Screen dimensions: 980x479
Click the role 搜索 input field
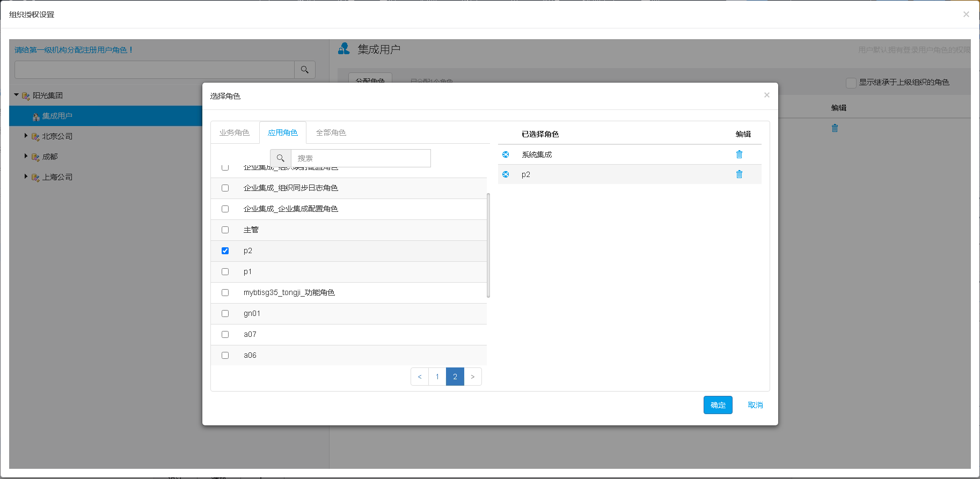coord(360,158)
